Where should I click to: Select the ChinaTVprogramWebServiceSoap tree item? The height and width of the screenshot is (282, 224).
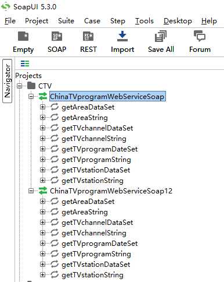107,96
